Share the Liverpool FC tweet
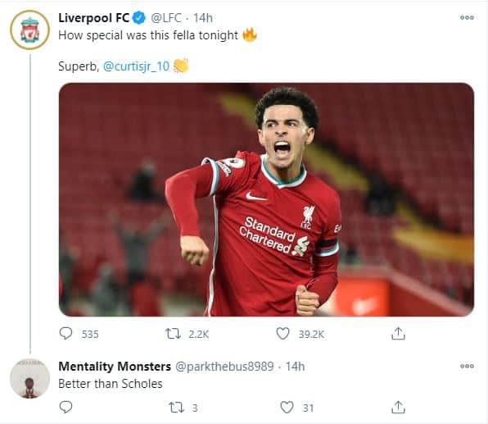 tap(398, 333)
